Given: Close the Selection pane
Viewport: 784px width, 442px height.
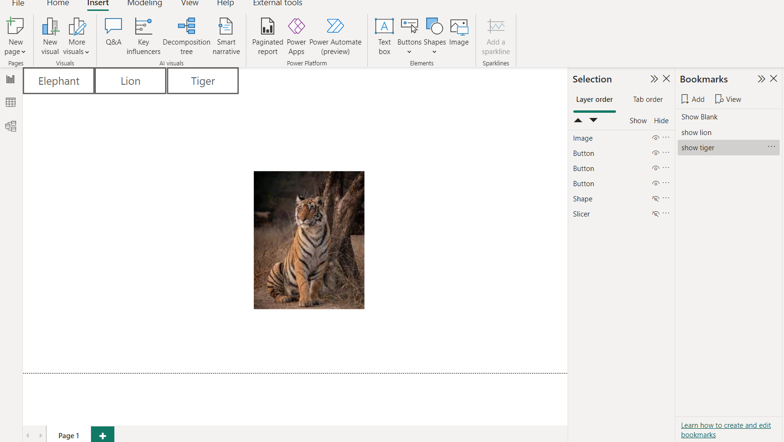Looking at the screenshot, I should [666, 79].
